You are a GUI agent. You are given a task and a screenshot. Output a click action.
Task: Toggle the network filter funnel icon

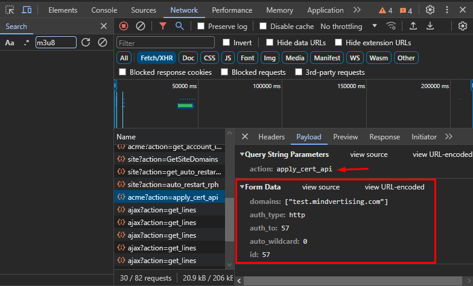[x=163, y=26]
